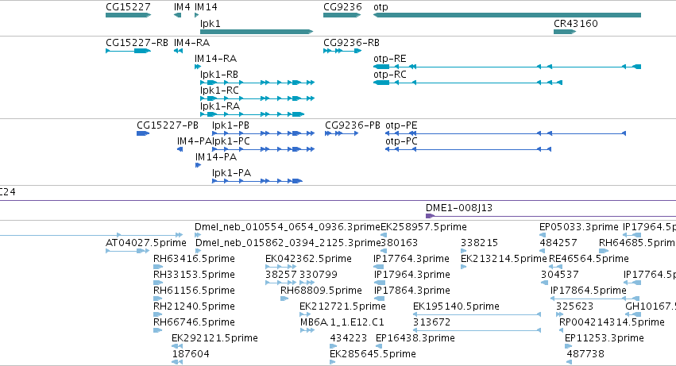Image resolution: width=676 pixels, height=366 pixels.
Task: Select the IM14-PA protein label
Action: point(215,157)
